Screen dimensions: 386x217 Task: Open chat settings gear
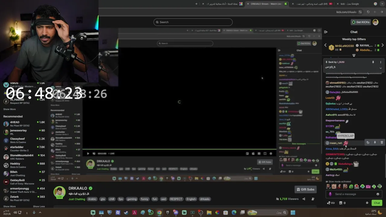point(367,203)
